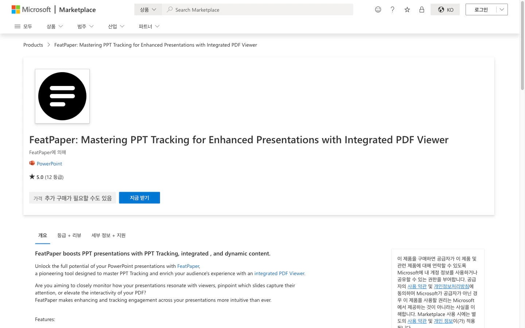Viewport: 525px width, 328px height.
Task: Open the integrated PDF Viewer link
Action: 279,273
